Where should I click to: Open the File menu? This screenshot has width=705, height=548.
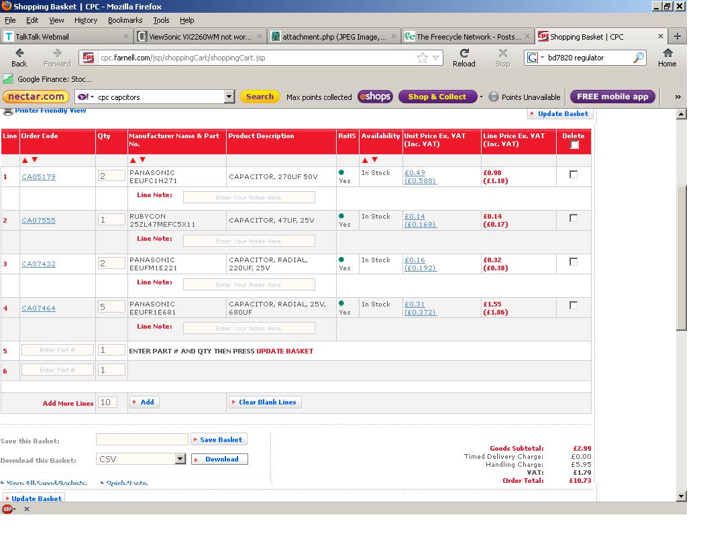[10, 20]
